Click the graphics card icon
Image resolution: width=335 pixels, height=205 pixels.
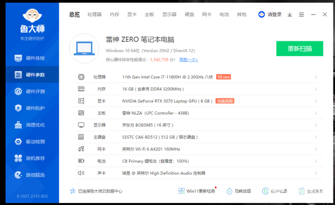coord(81,101)
